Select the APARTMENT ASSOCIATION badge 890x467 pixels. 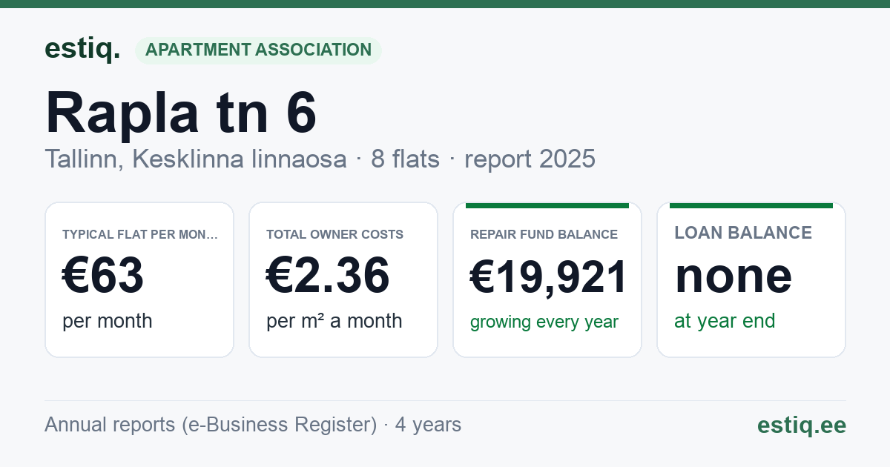point(258,50)
